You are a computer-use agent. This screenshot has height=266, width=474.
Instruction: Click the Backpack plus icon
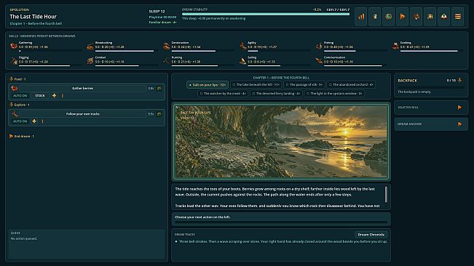click(x=459, y=80)
